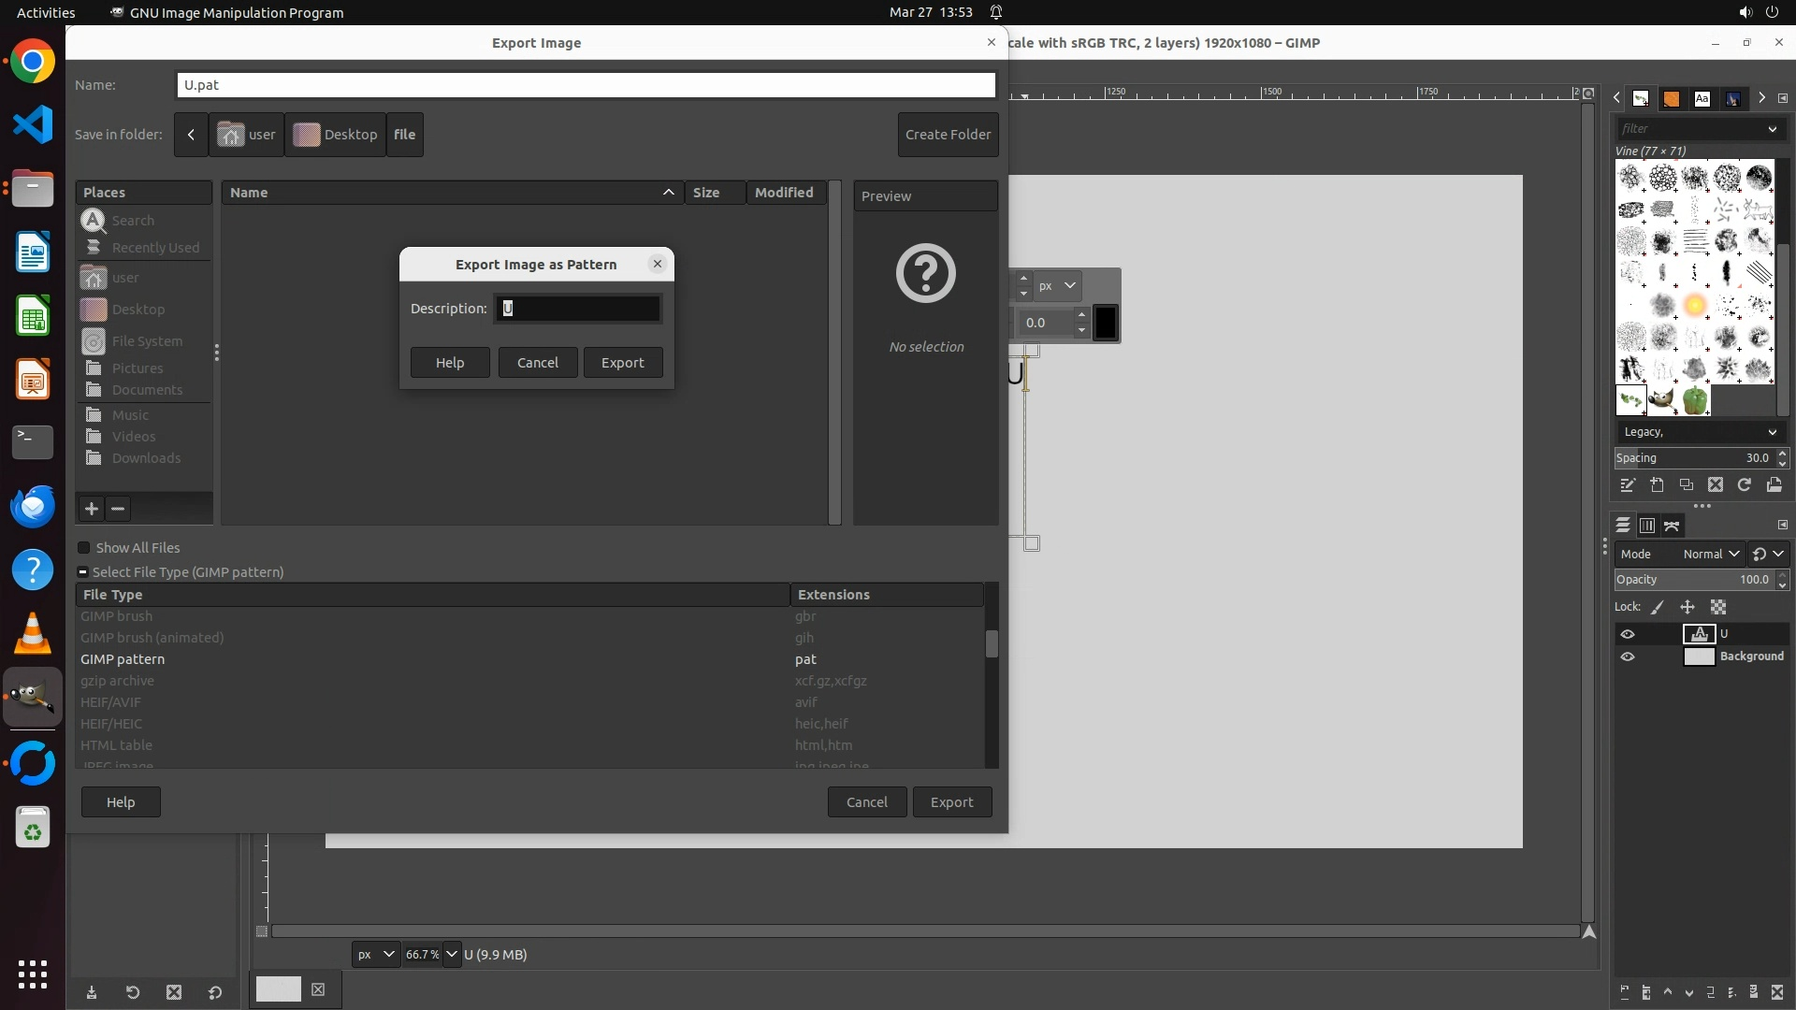Click the refresh brushes icon

tap(1744, 484)
